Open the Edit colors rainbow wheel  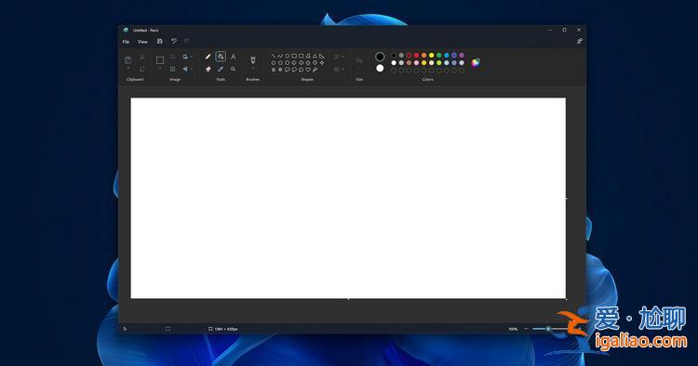[x=476, y=62]
